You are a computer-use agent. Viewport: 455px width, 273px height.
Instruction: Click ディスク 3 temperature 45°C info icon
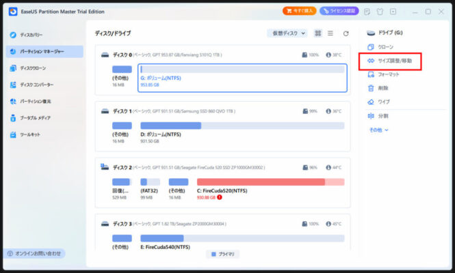pos(328,224)
